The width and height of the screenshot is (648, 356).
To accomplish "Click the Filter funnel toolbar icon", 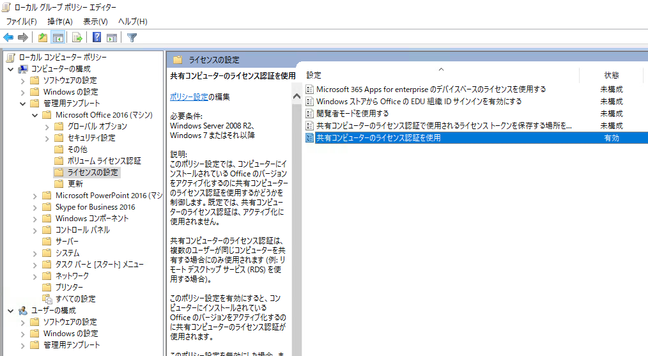I will pyautogui.click(x=132, y=38).
